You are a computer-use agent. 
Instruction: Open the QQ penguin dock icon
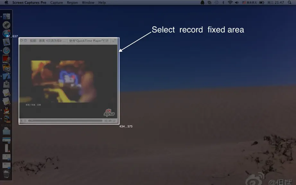coord(6,110)
